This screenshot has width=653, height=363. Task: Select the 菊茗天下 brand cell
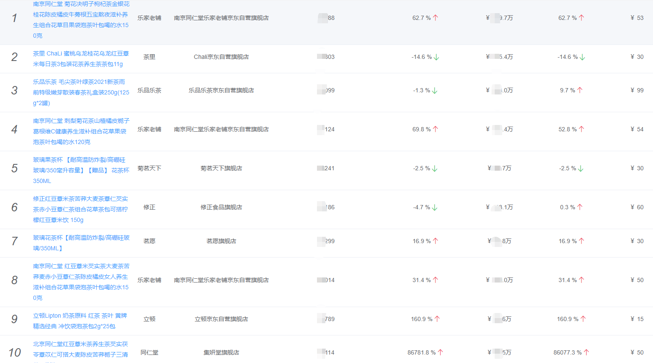click(x=149, y=168)
